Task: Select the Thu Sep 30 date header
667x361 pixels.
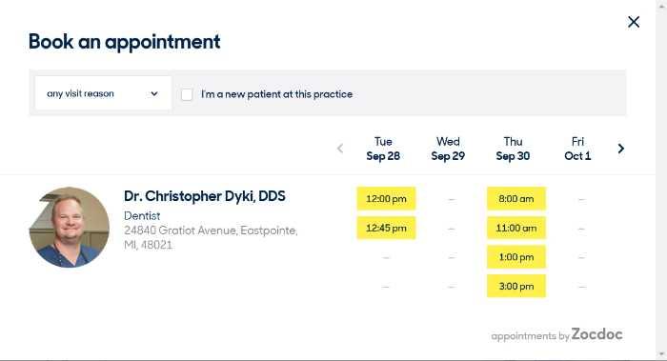Action: click(x=513, y=149)
